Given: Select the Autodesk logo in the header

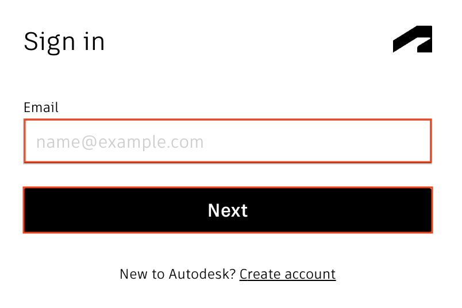Looking at the screenshot, I should (413, 39).
